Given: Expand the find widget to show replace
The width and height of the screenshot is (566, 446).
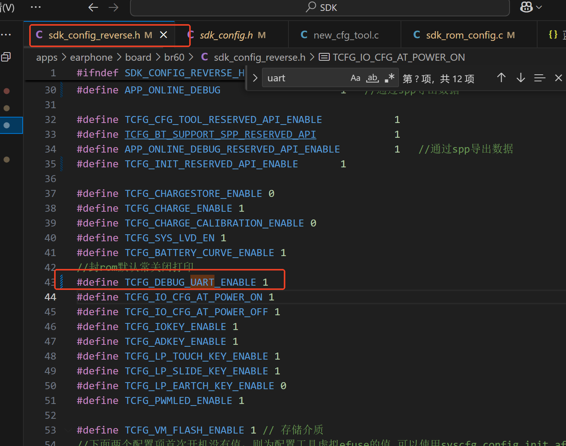Looking at the screenshot, I should [255, 78].
